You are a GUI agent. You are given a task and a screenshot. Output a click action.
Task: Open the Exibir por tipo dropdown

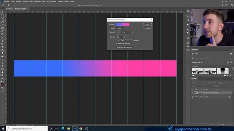click(x=197, y=63)
